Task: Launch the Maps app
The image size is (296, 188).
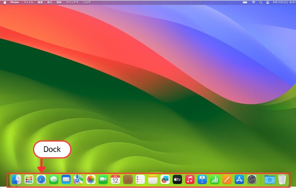Action: pos(78,180)
